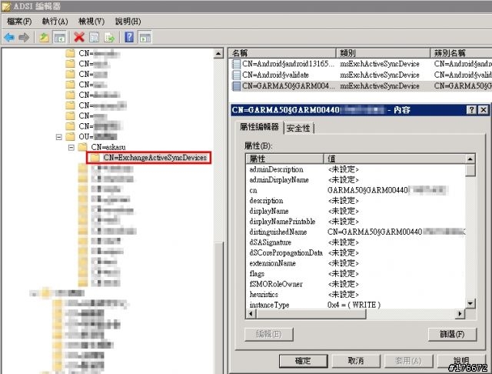
Task: Select the heuristics attribute row
Action: tap(355, 294)
